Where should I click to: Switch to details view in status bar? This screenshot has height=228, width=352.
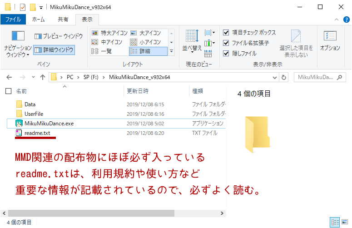(x=335, y=223)
